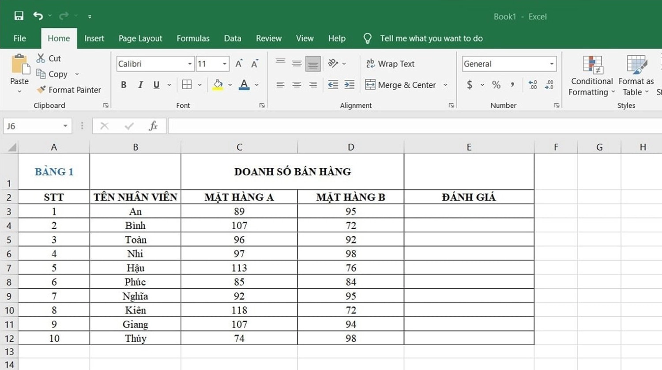
Task: Apply Accounting ($) number format
Action: click(x=470, y=85)
